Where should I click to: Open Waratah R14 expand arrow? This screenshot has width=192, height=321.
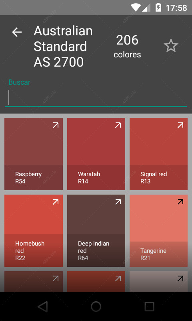point(118,125)
